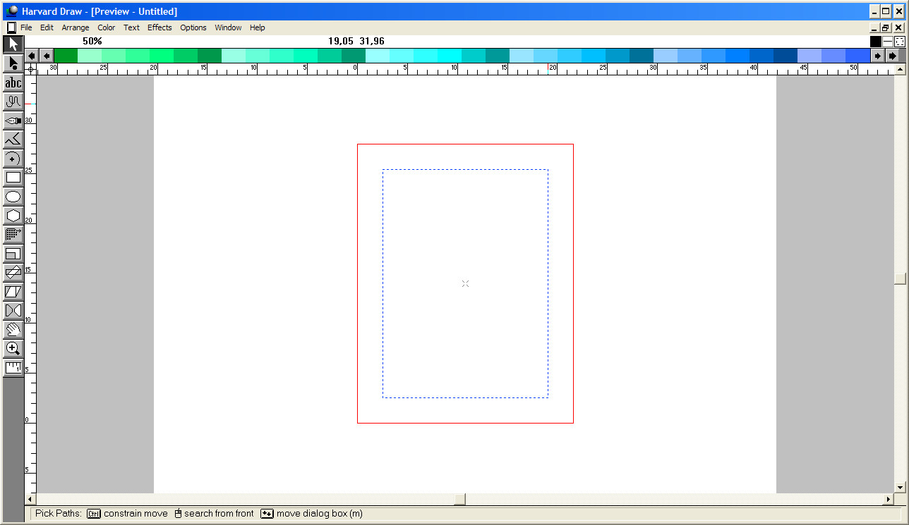This screenshot has width=909, height=525.
Task: Open the Arrange menu
Action: click(76, 27)
